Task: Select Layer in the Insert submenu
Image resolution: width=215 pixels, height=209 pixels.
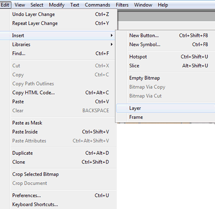Action: (166, 108)
